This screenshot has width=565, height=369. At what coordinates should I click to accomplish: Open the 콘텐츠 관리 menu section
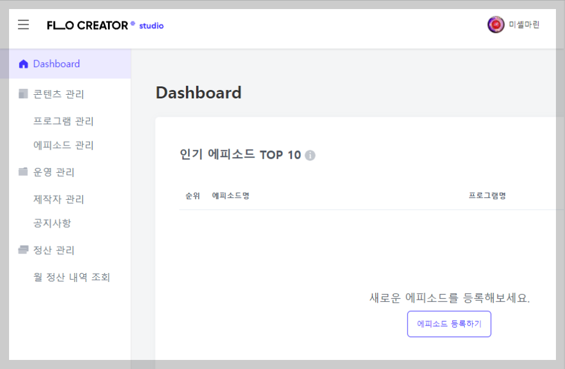59,94
